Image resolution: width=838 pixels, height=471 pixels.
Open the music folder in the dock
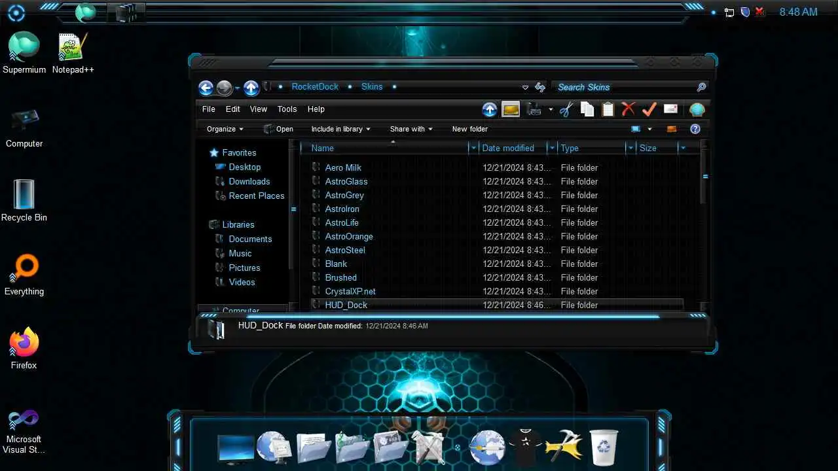pyautogui.click(x=352, y=448)
